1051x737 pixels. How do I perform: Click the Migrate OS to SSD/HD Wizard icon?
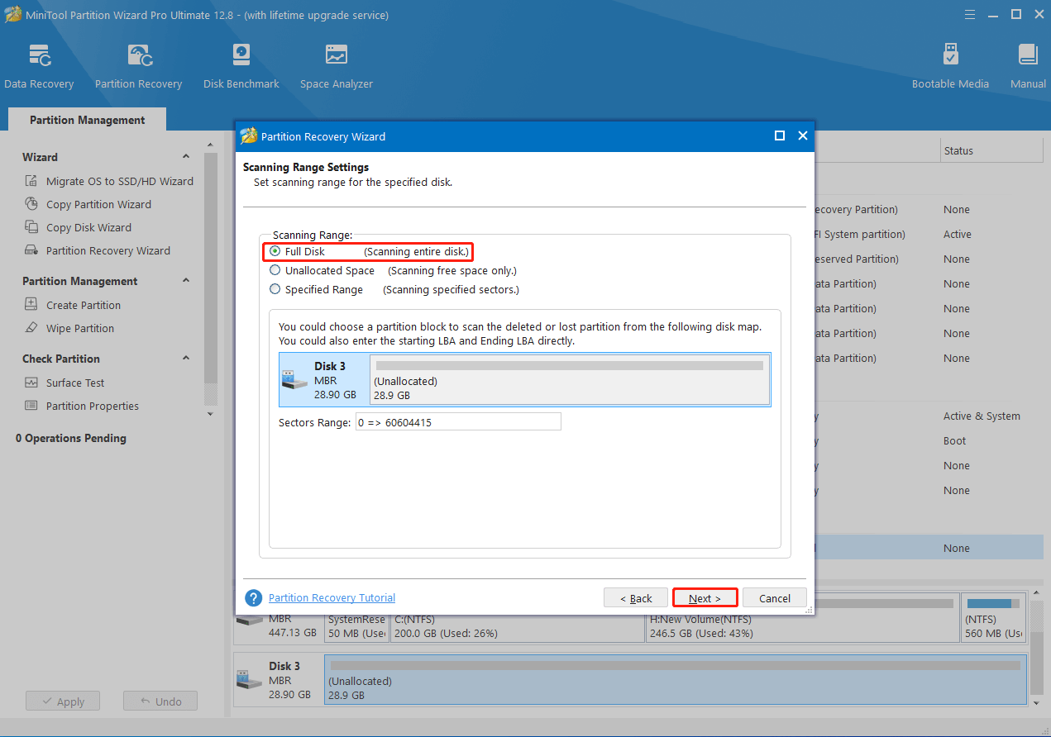click(x=31, y=181)
